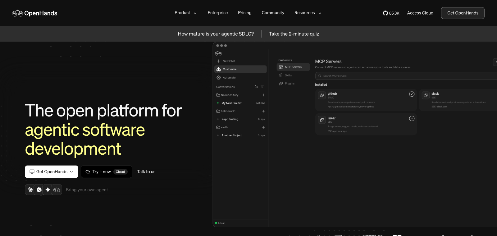Select the Plugins label in the Customize menu
Screen dimensions: 497x236
click(x=290, y=84)
